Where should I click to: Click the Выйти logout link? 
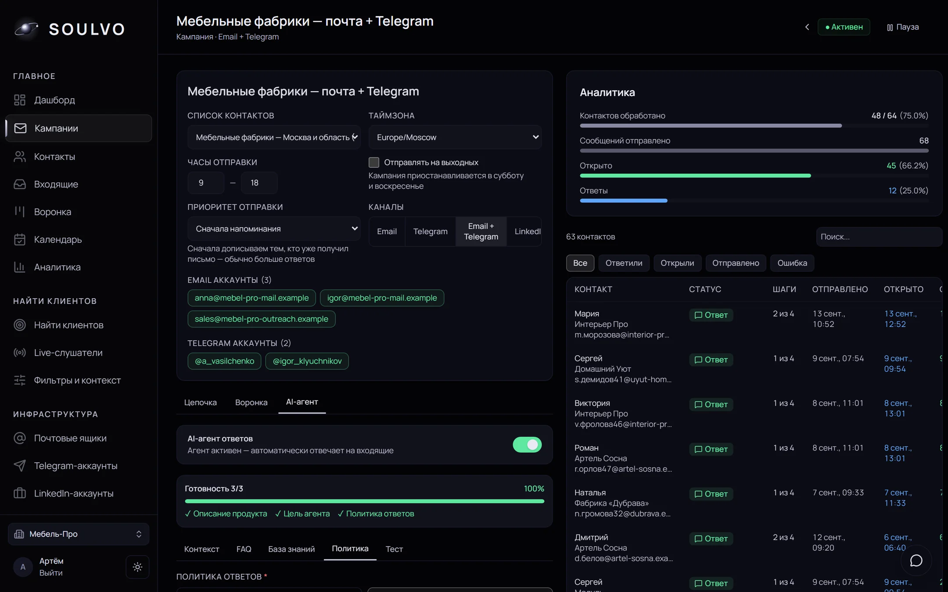click(x=51, y=573)
